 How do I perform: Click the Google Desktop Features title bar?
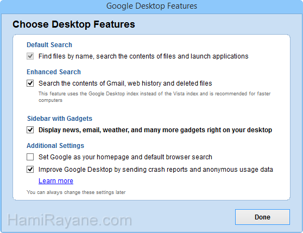point(151,6)
